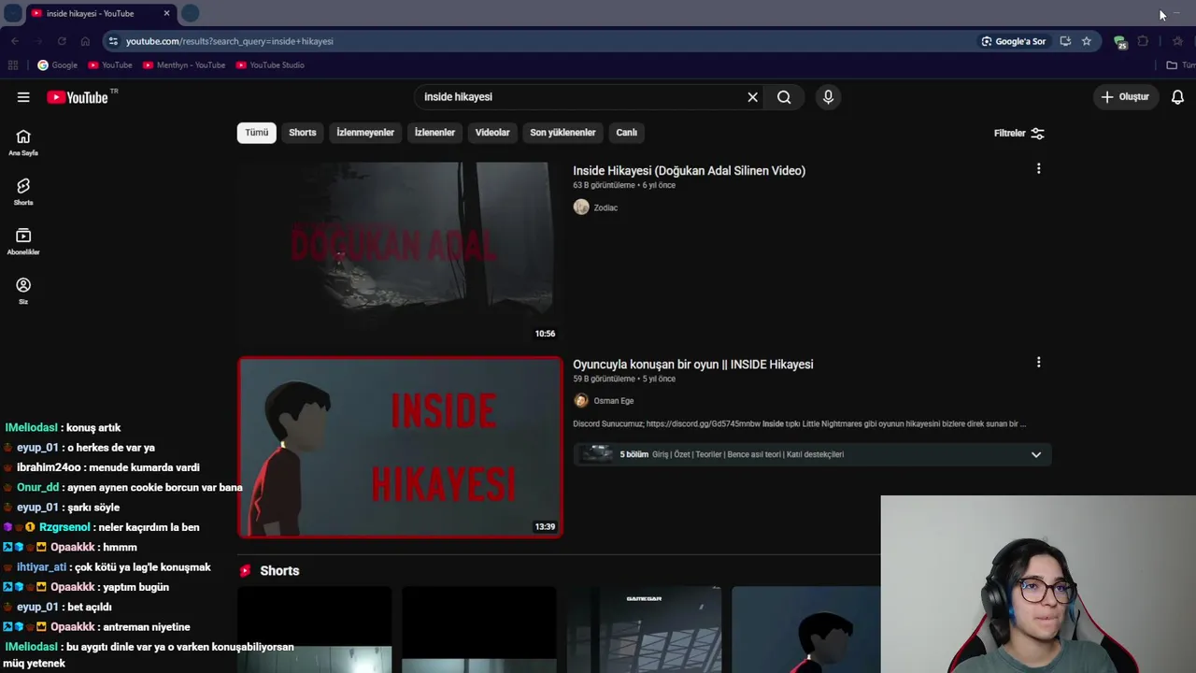
Task: Click the '63 B görüntüleme • 6 yıl önce' text
Action: click(x=624, y=186)
